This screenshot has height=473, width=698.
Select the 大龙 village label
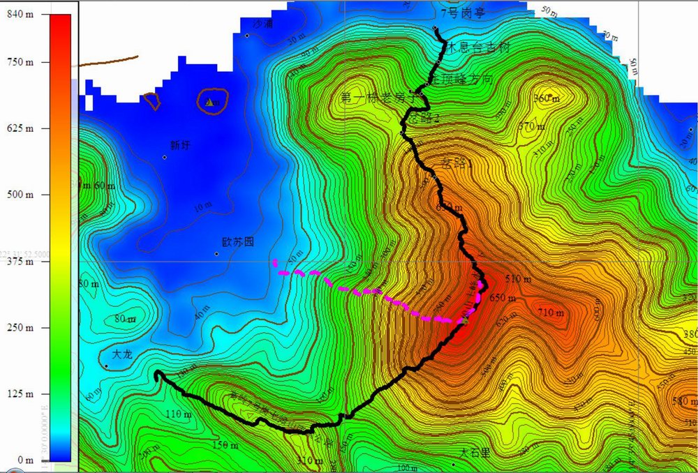pyautogui.click(x=122, y=354)
